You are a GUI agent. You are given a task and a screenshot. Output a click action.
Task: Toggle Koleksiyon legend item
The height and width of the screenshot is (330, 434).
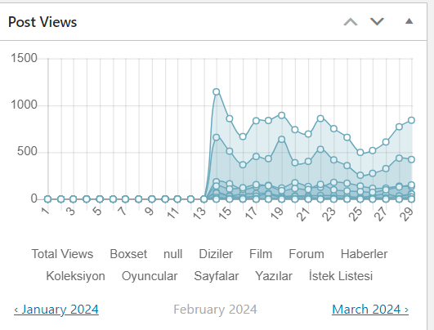click(75, 276)
